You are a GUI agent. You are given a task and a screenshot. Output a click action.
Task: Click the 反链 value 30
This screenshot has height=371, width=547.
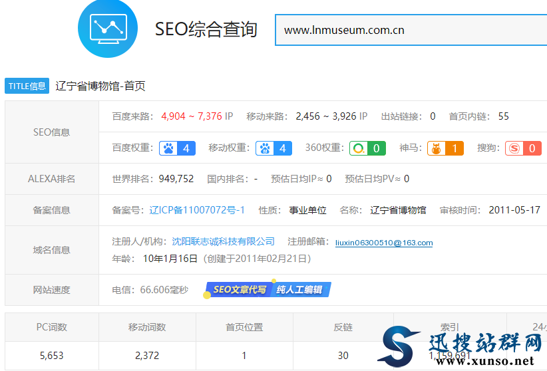coord(343,355)
